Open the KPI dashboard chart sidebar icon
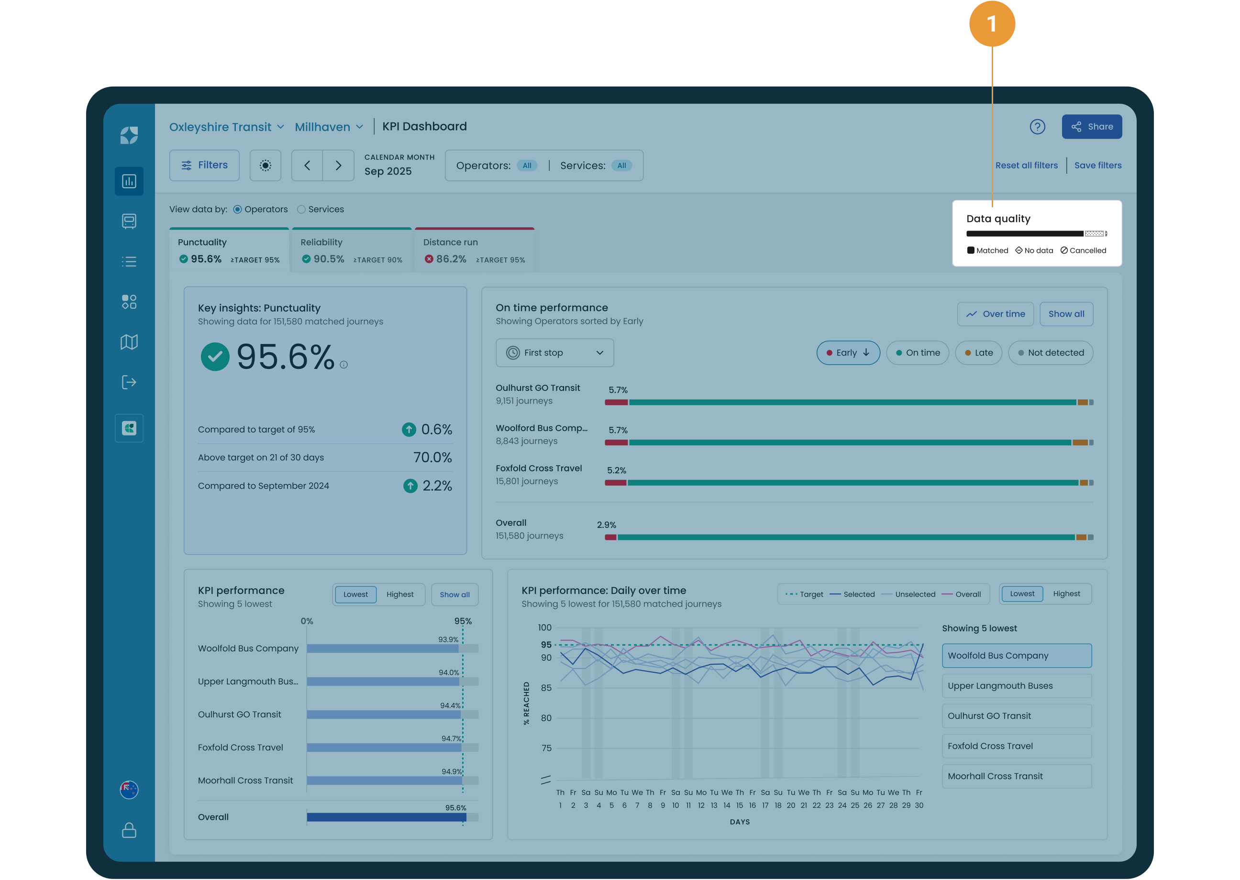Image resolution: width=1240 pixels, height=880 pixels. click(129, 181)
